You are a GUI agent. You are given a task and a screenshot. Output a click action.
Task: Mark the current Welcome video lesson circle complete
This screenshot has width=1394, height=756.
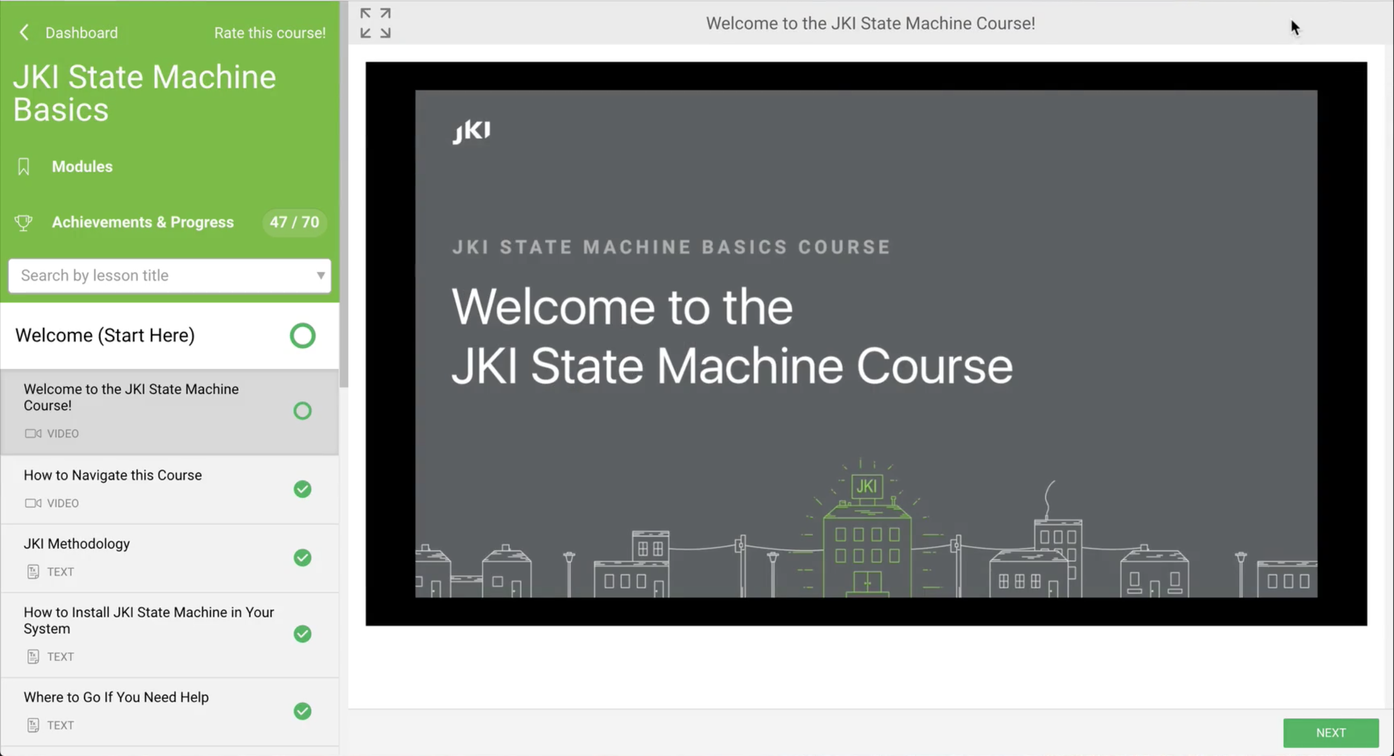pyautogui.click(x=302, y=411)
